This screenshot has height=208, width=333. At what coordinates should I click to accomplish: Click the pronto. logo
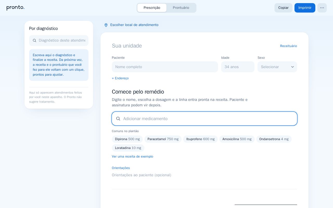click(15, 8)
